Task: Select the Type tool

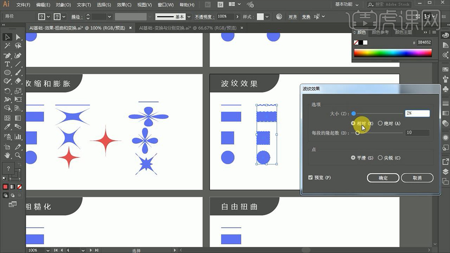Action: 7,64
